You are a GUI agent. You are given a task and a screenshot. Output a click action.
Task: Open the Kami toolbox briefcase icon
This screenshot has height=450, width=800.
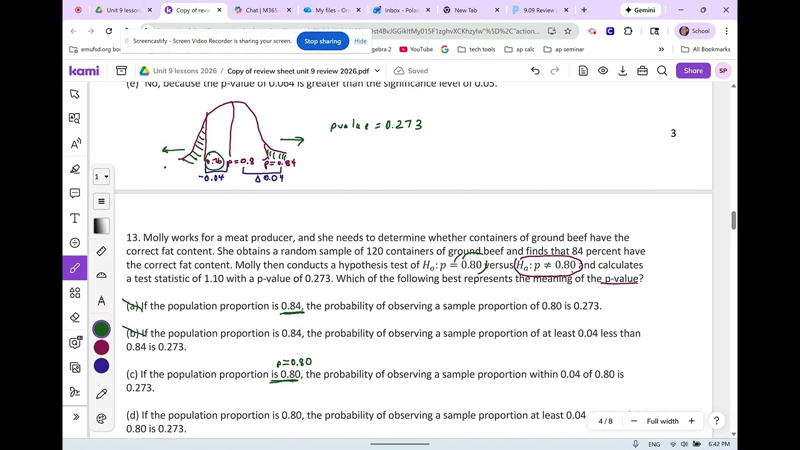tap(642, 71)
